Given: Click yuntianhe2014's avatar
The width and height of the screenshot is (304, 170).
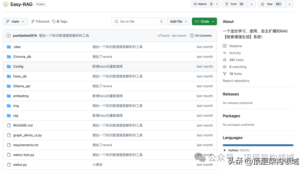Looking at the screenshot, I should (x=8, y=35).
